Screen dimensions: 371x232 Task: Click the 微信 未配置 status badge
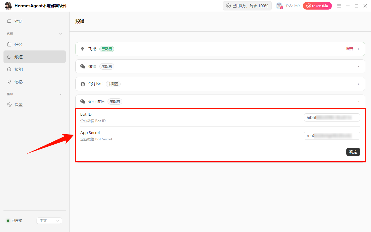(x=107, y=66)
